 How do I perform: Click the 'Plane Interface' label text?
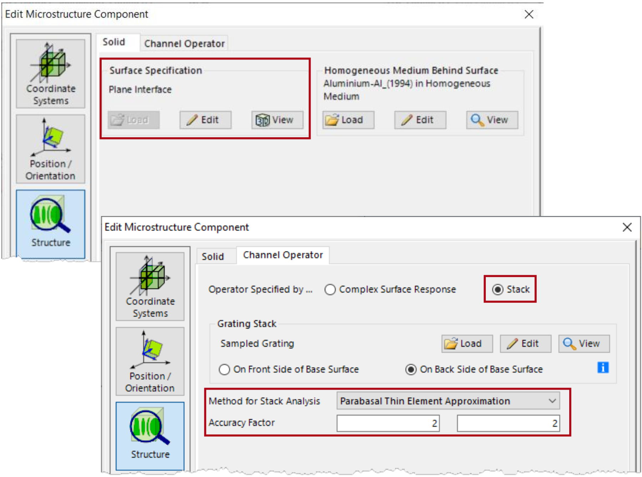140,89
